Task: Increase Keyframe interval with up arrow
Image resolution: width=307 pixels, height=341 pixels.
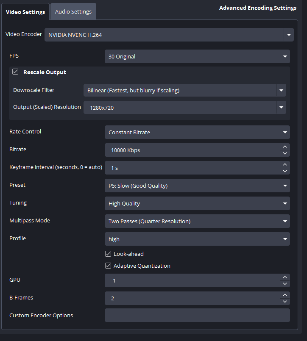Action: [x=285, y=164]
